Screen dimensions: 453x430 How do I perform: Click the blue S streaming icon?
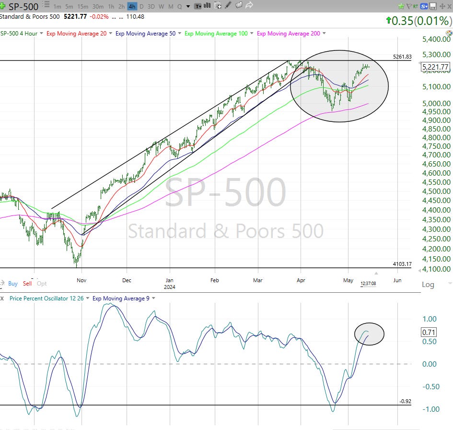424,6
